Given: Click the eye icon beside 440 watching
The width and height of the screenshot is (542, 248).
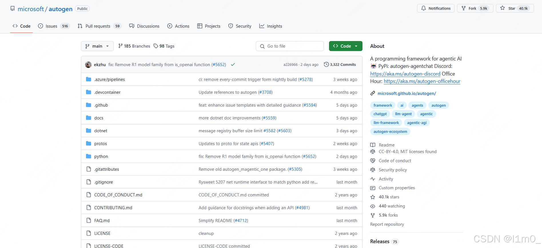Looking at the screenshot, I should tap(373, 206).
